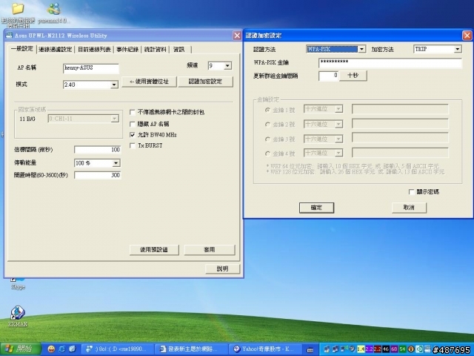Enable 不傳遞無線網卡之間的封包 checkbox
Screen dimensions: 474x356
[133, 112]
